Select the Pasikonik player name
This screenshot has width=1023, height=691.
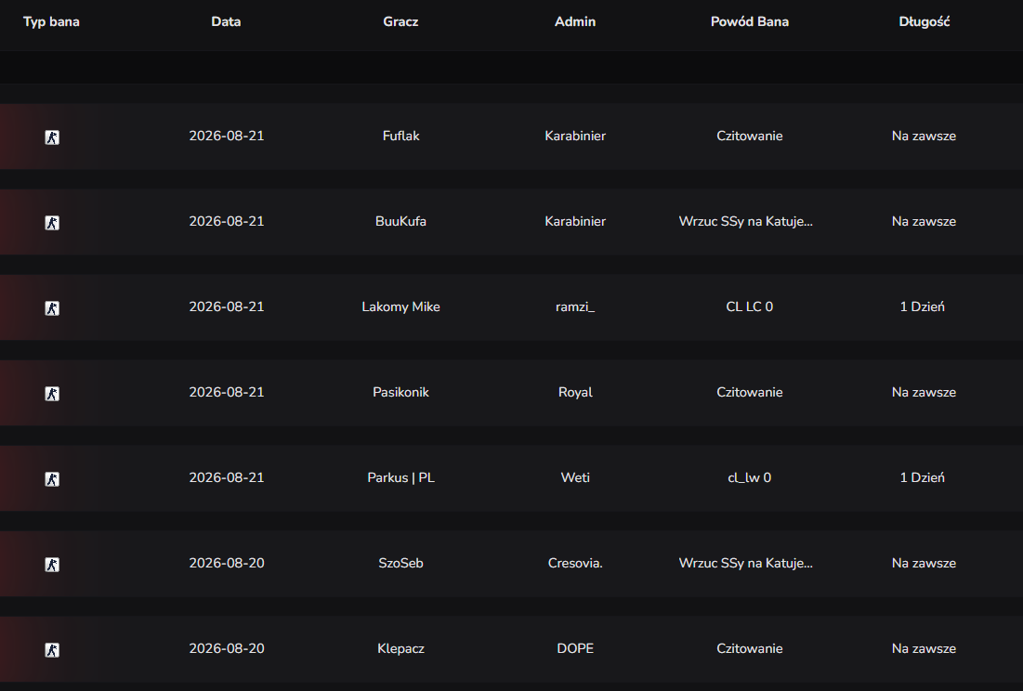click(x=400, y=392)
